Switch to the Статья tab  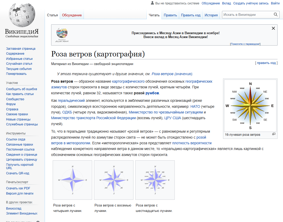click(52, 15)
